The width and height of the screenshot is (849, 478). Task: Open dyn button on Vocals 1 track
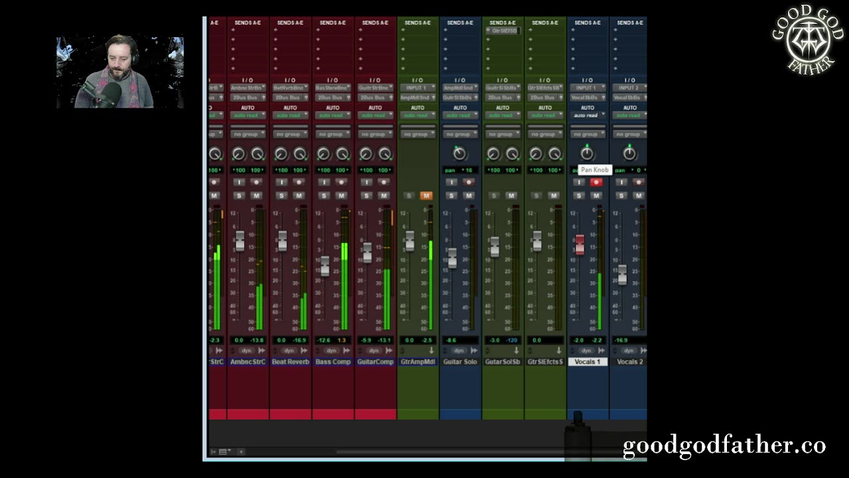(x=586, y=351)
